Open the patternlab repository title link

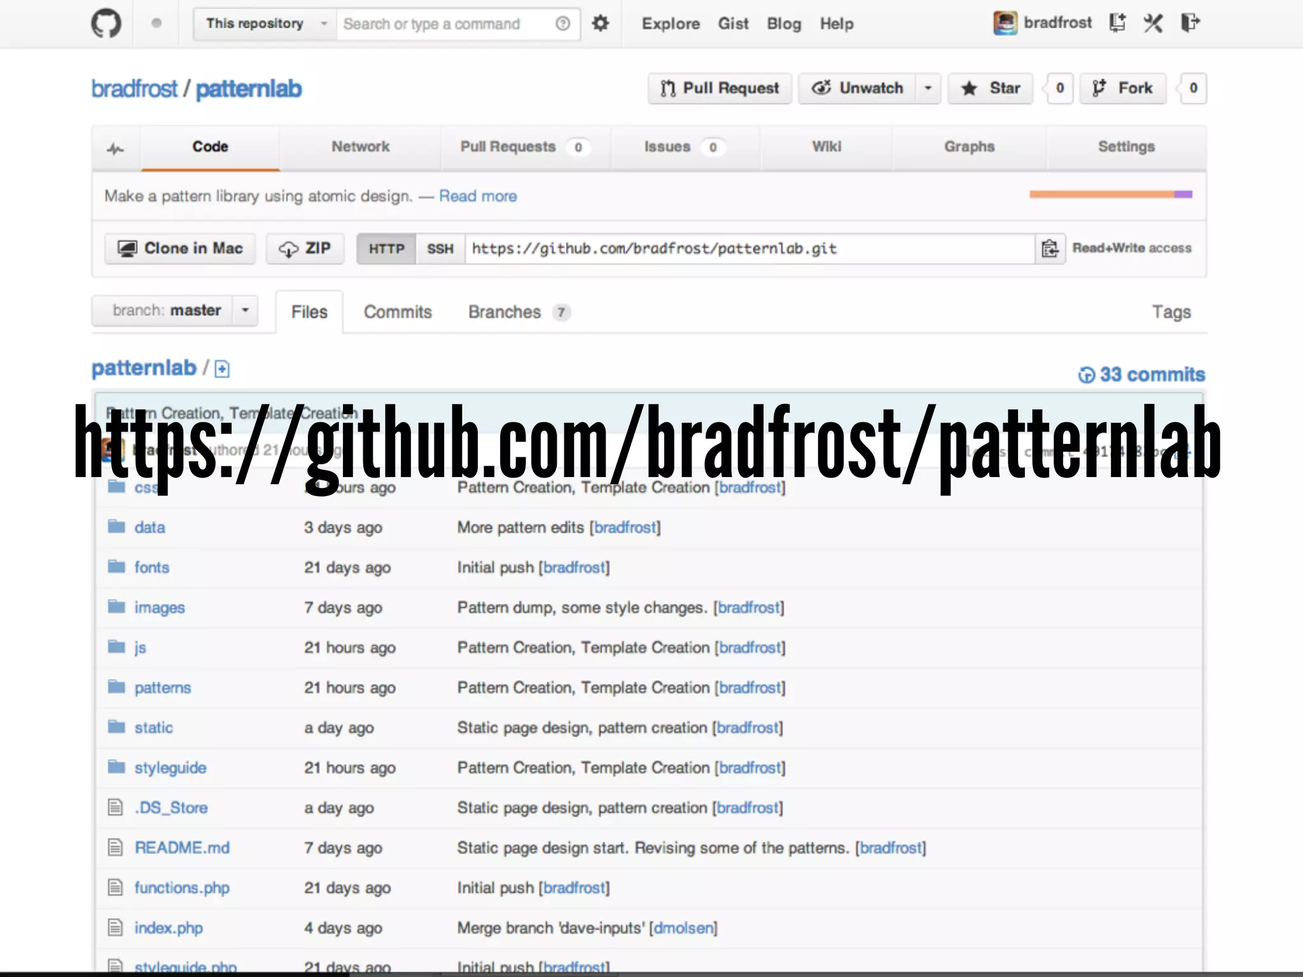coord(248,89)
